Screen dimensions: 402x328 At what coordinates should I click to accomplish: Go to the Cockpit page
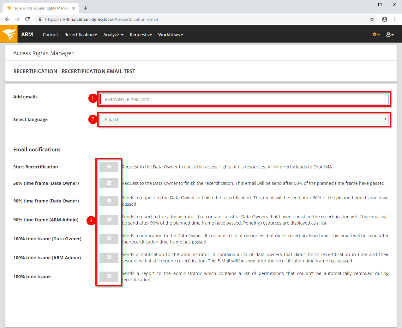(x=50, y=35)
